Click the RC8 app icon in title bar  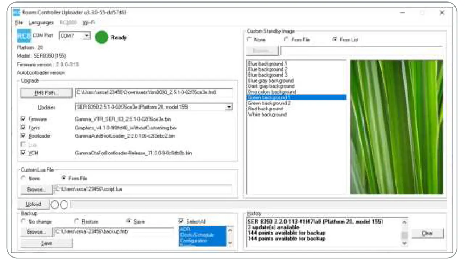pyautogui.click(x=16, y=12)
